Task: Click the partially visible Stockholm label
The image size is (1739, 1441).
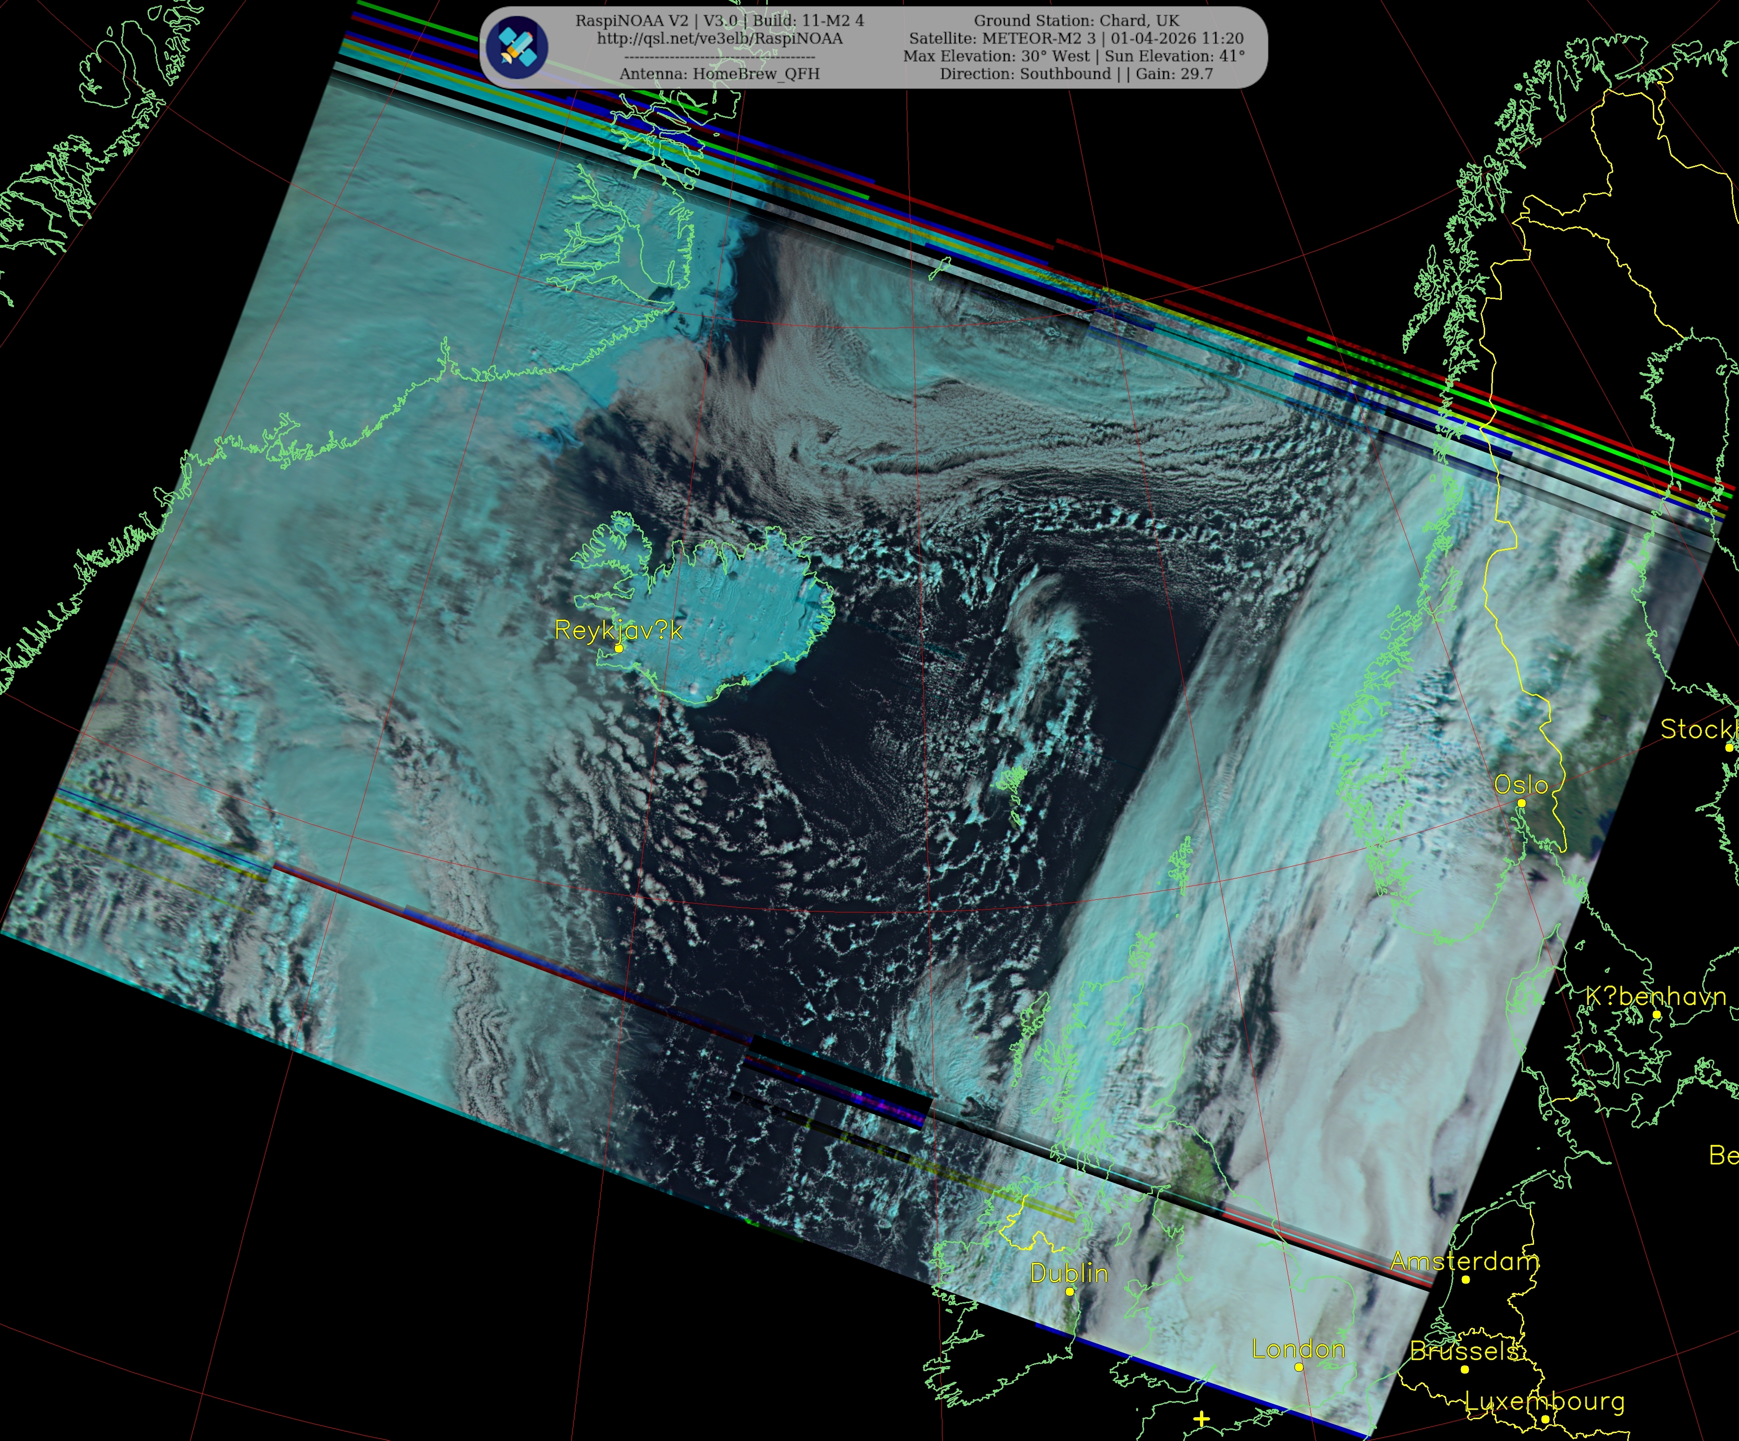Action: point(1698,729)
